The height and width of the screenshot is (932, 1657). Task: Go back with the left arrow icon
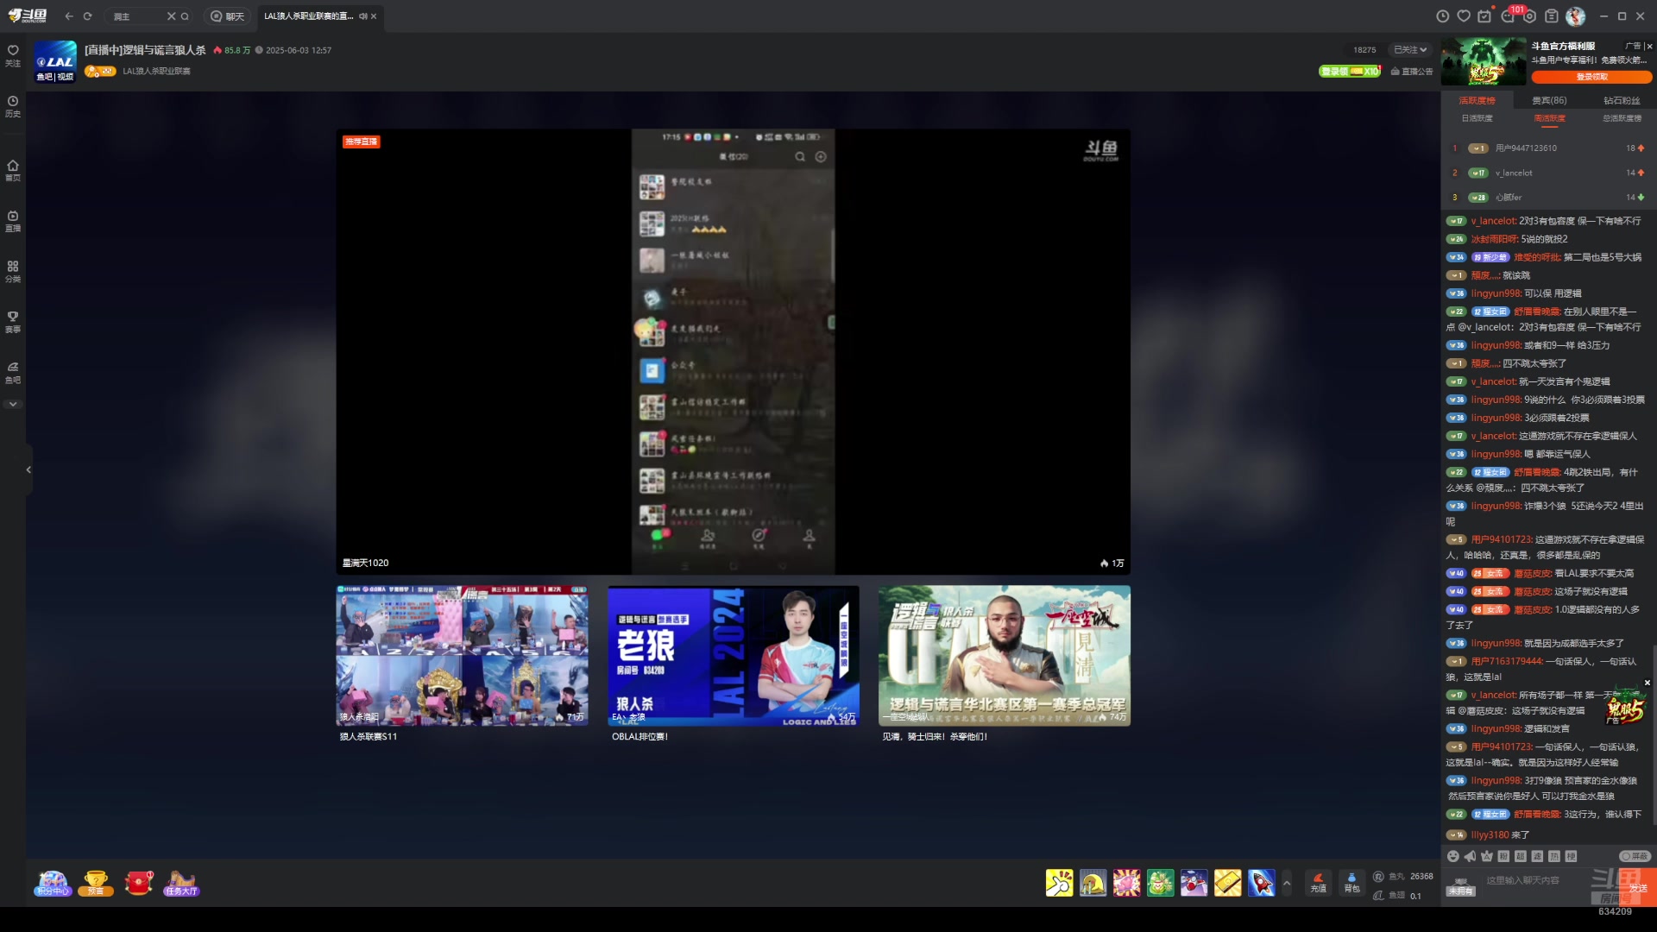point(69,16)
